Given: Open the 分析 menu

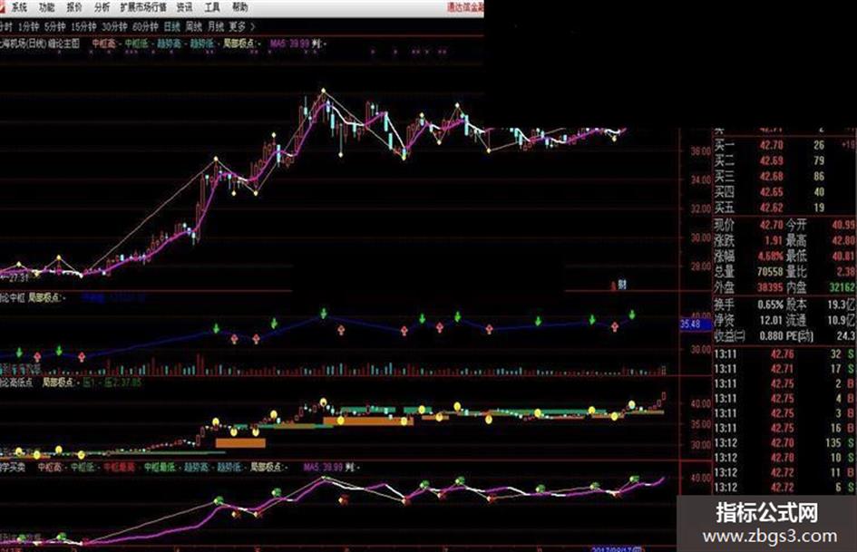Looking at the screenshot, I should coord(102,7).
